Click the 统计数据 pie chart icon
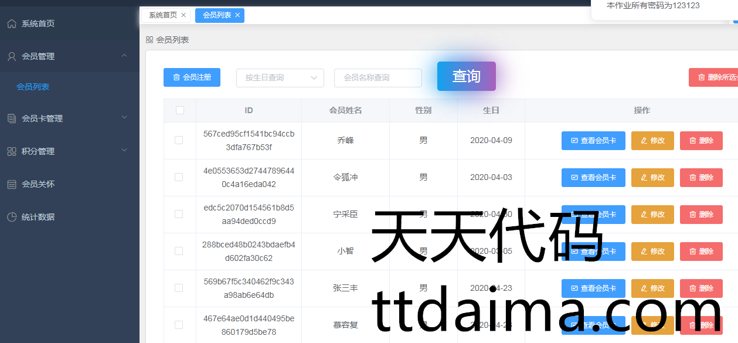 [x=12, y=217]
